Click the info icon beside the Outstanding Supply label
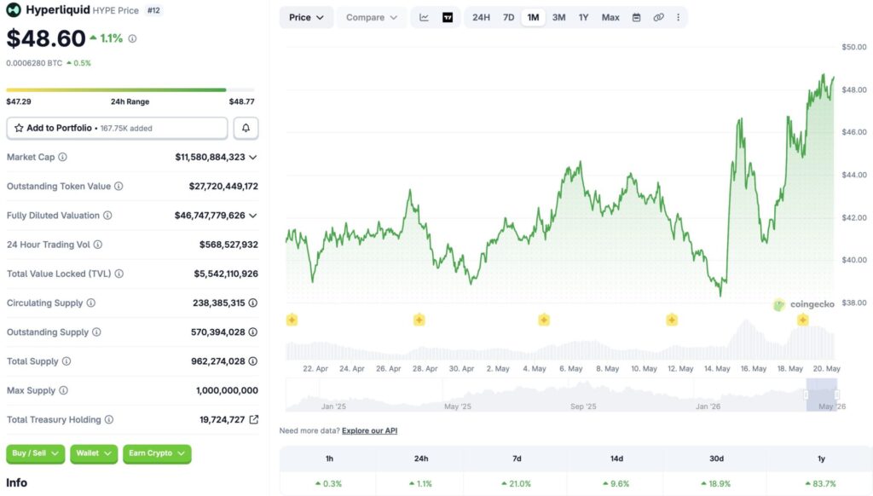 click(96, 332)
